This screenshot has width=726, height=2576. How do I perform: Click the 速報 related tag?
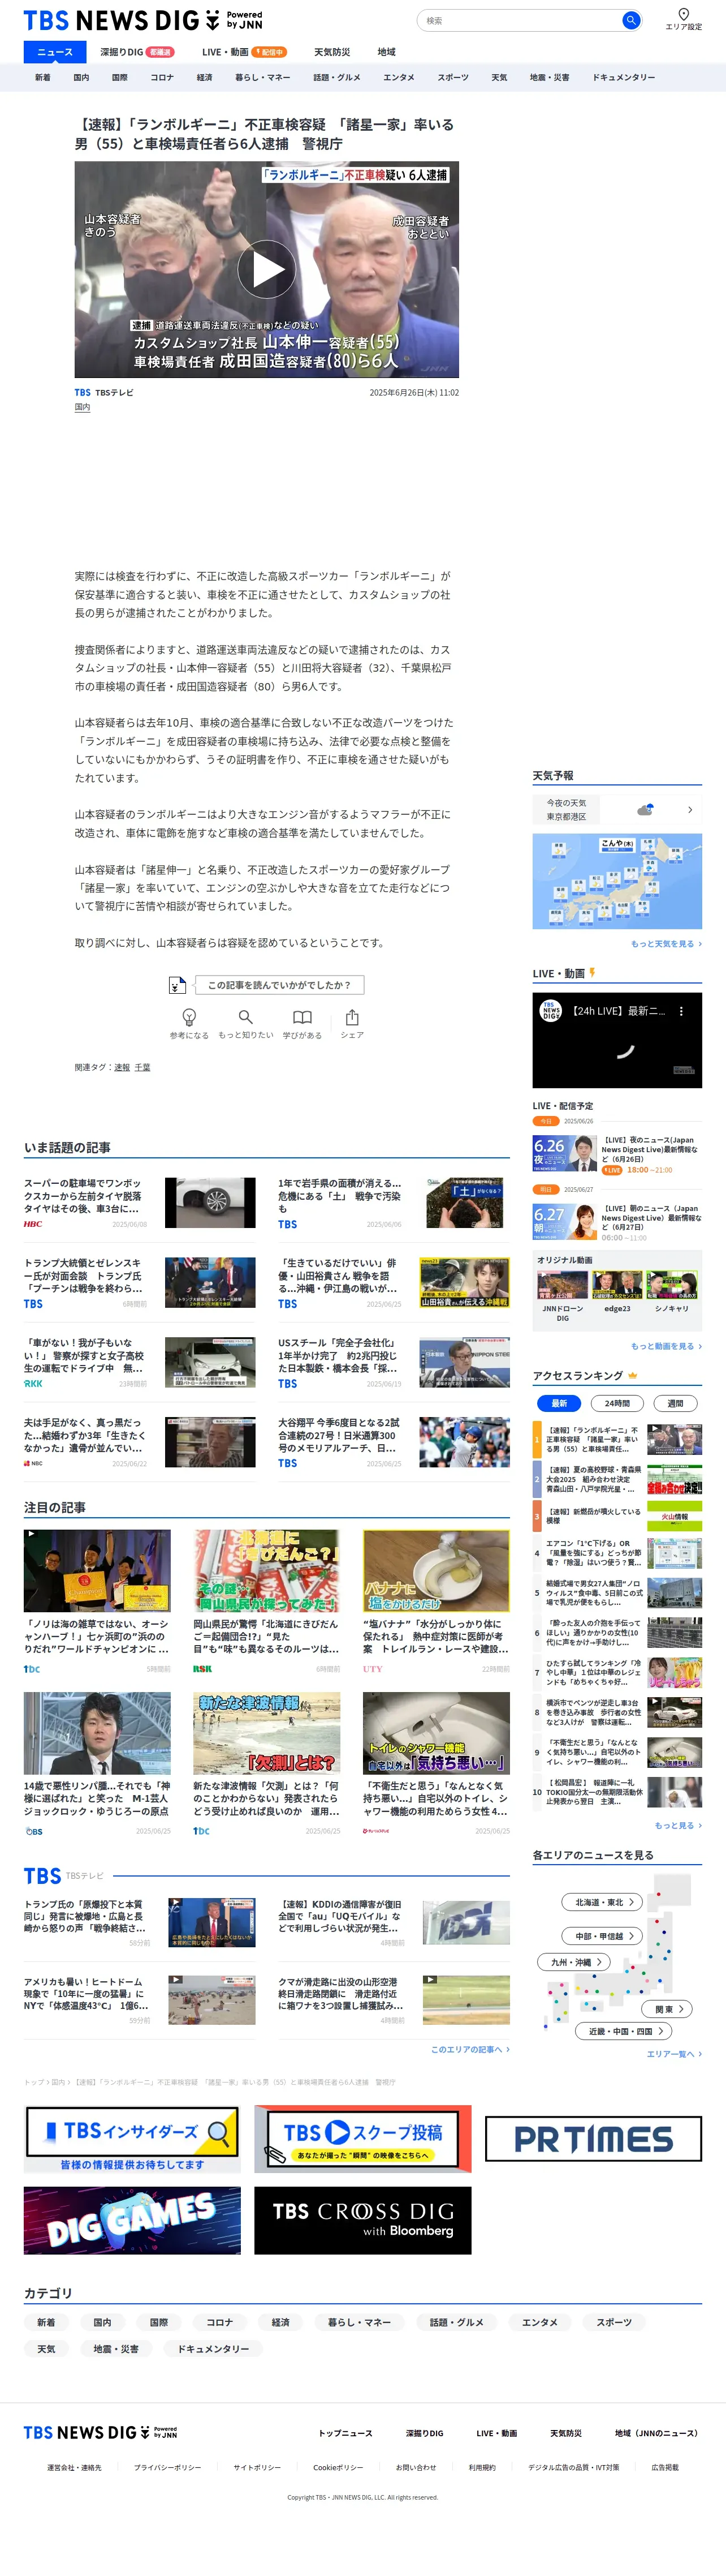(122, 1067)
